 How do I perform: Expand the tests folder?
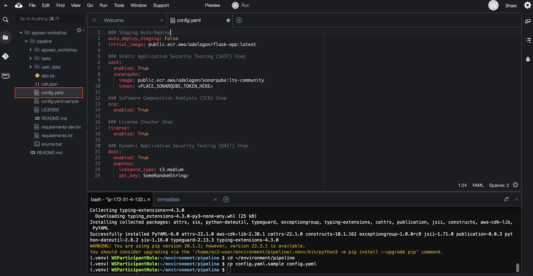tap(31, 59)
